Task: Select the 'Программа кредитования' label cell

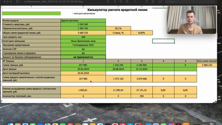Action: 31,45
